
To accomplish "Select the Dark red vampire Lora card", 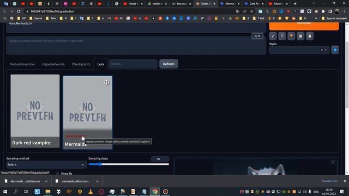I will click(35, 111).
